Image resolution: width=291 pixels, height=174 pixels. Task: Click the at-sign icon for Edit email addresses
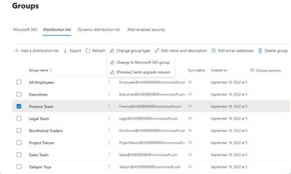click(x=214, y=50)
